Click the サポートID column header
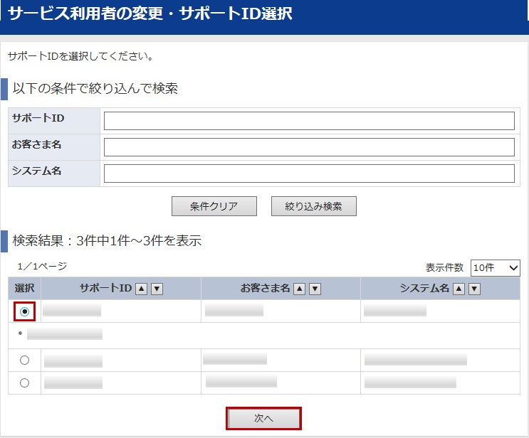The width and height of the screenshot is (529, 438). [x=105, y=289]
